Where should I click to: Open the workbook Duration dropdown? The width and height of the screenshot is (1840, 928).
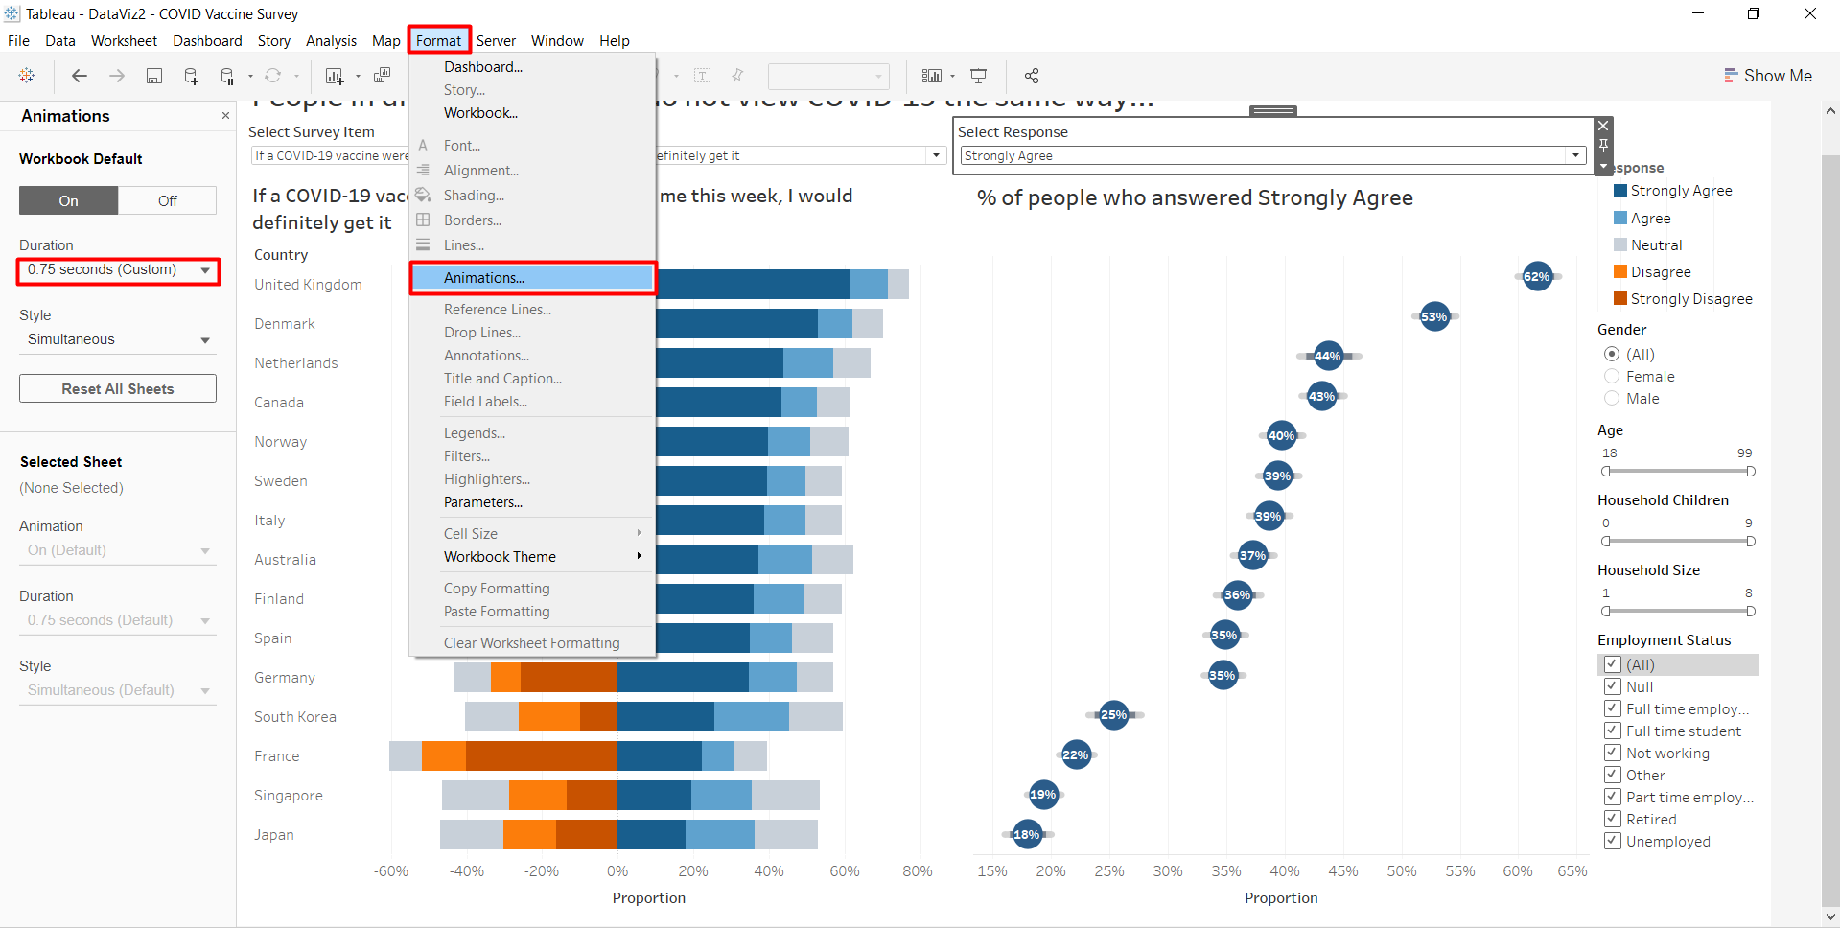coord(118,270)
